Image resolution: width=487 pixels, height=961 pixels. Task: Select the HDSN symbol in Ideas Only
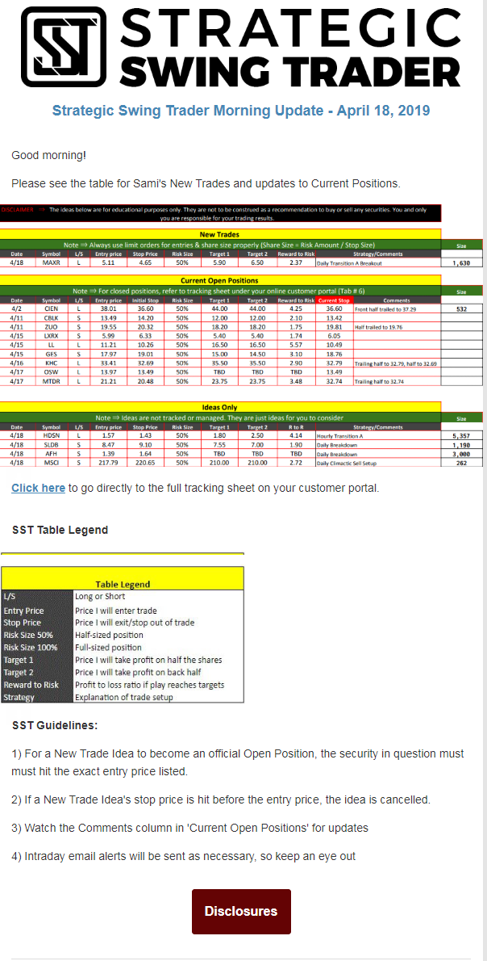click(51, 435)
